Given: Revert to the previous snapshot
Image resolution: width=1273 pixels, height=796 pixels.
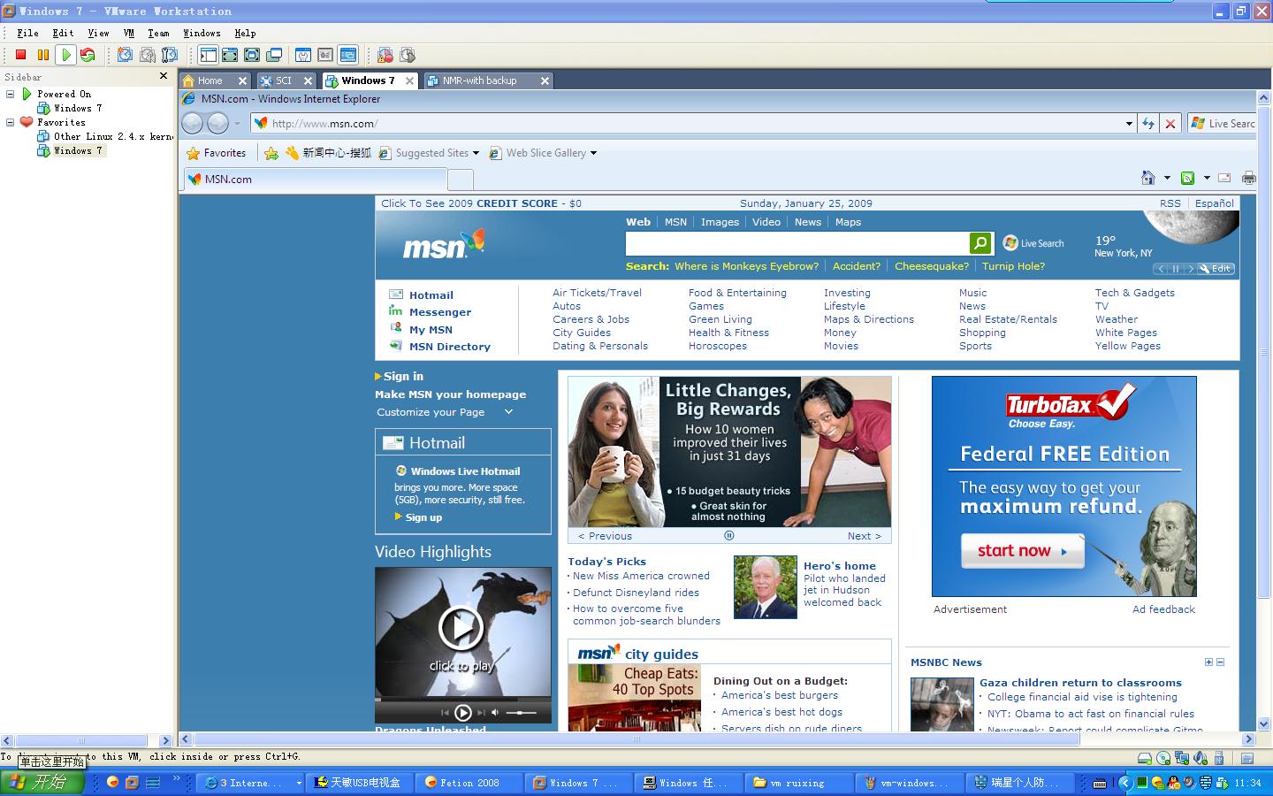Looking at the screenshot, I should pos(148,55).
